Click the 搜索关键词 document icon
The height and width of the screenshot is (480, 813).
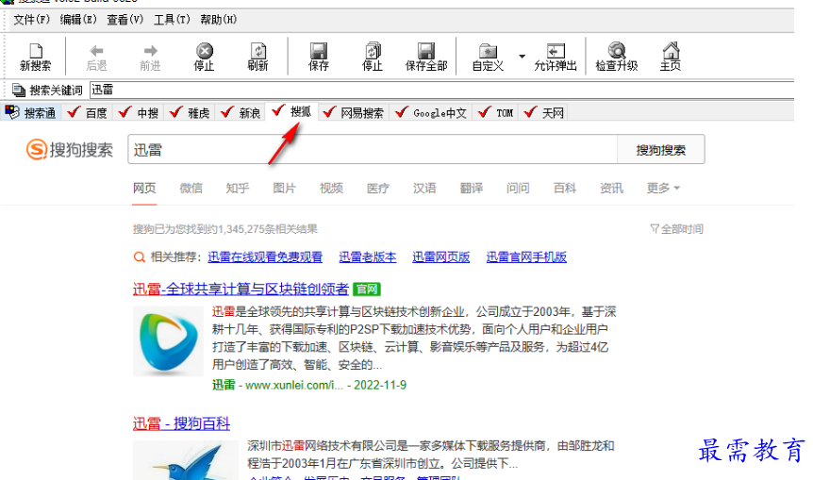(19, 91)
